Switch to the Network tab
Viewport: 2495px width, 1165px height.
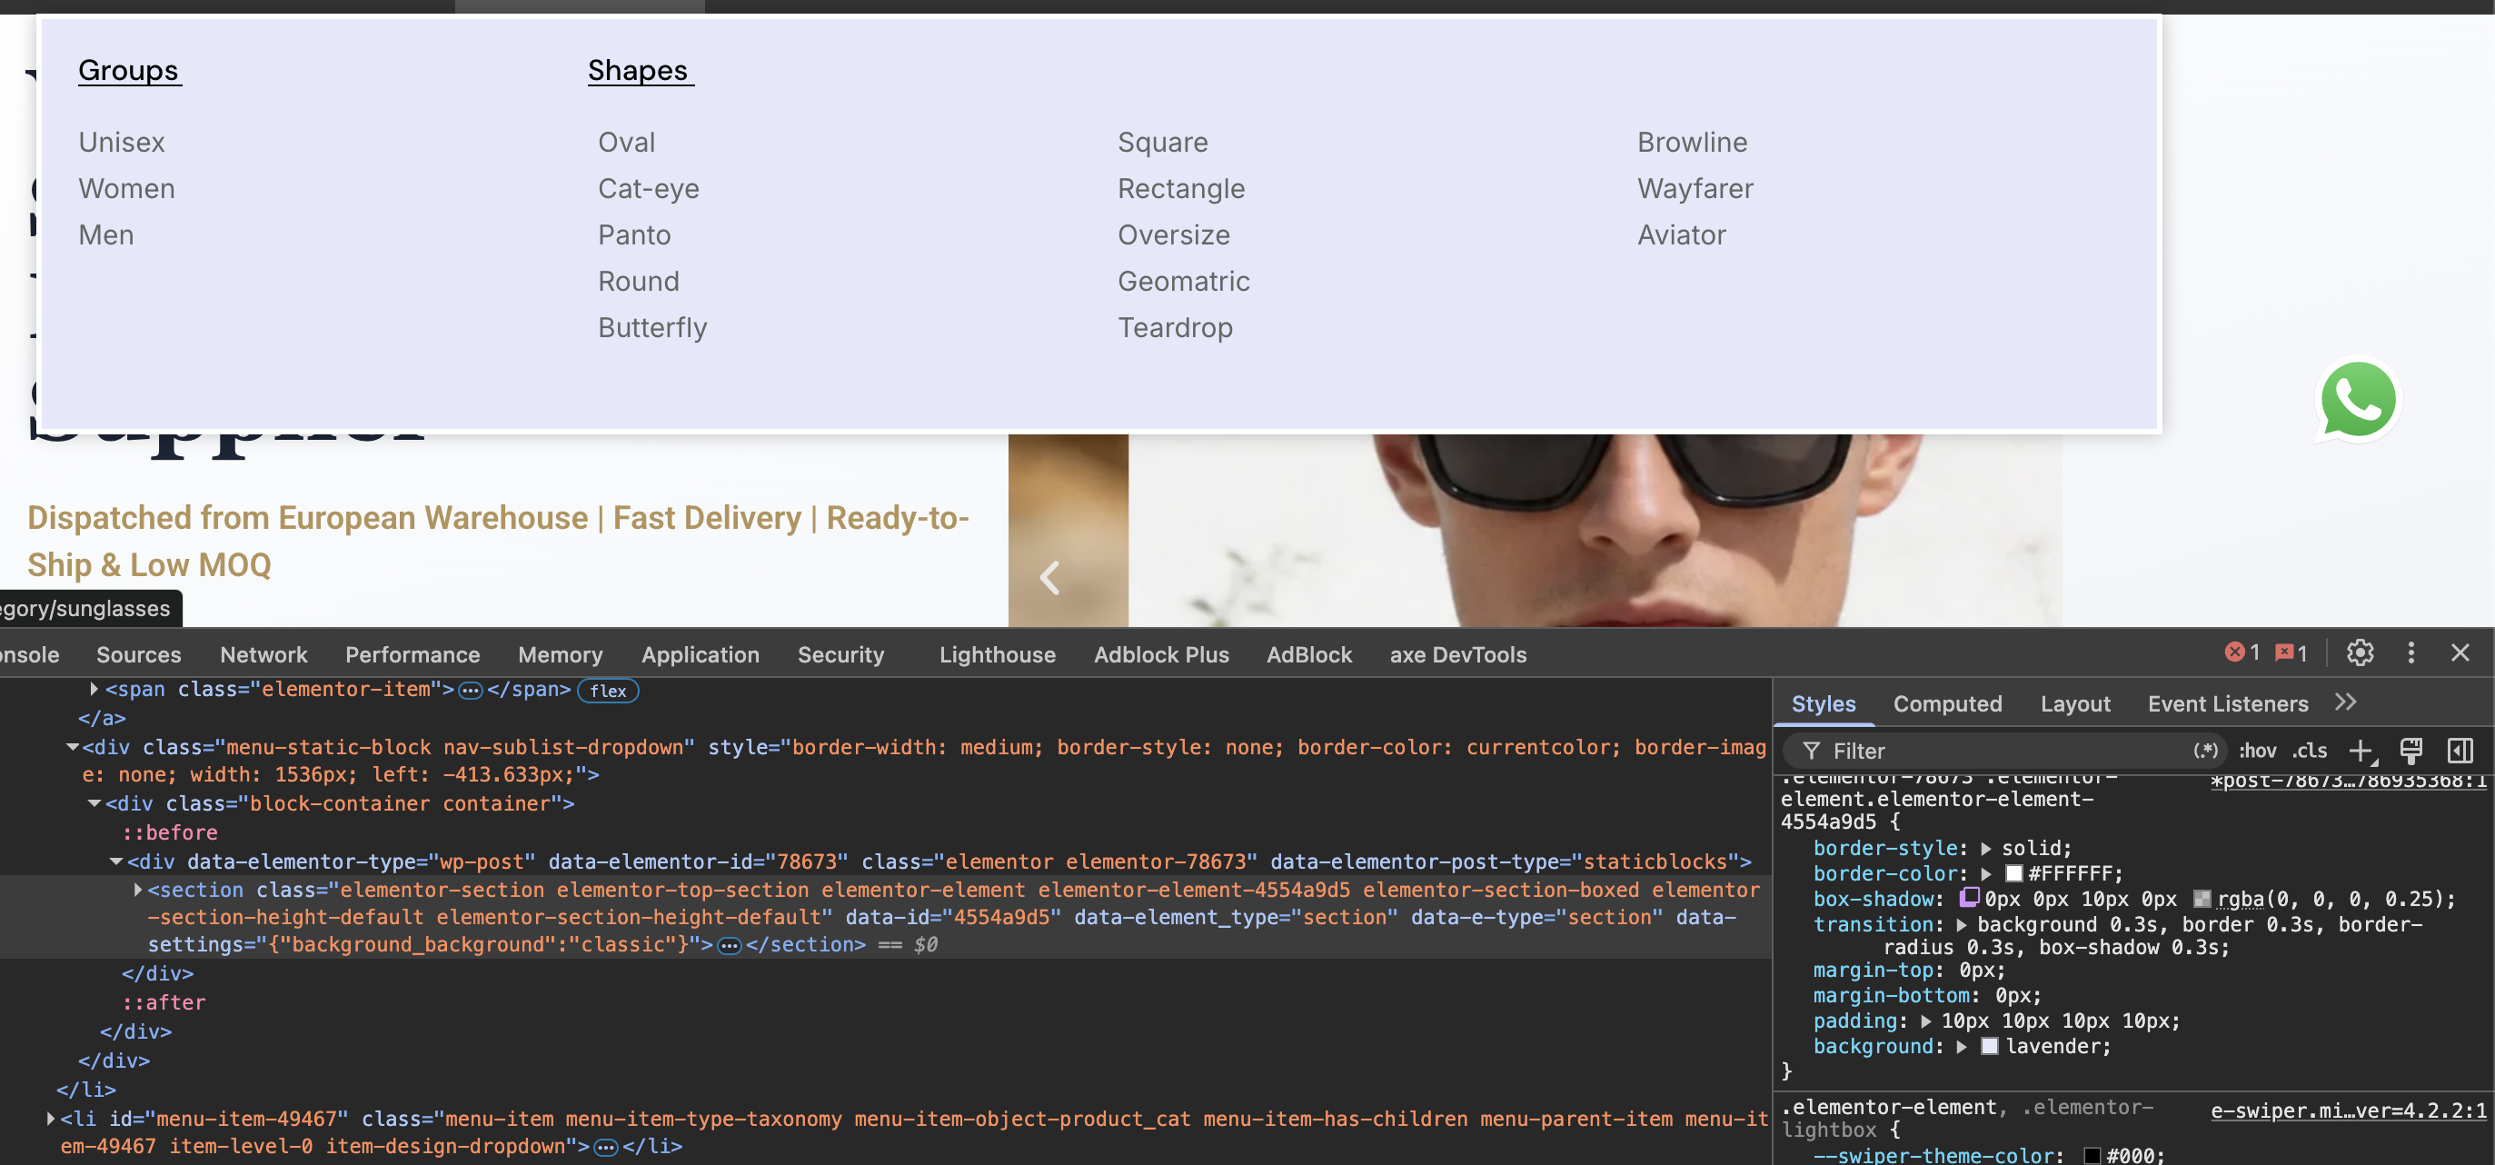coord(263,654)
